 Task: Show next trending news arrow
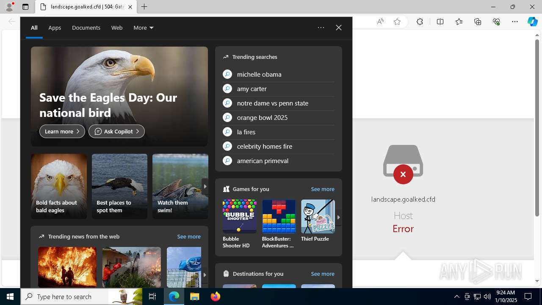[x=205, y=275]
